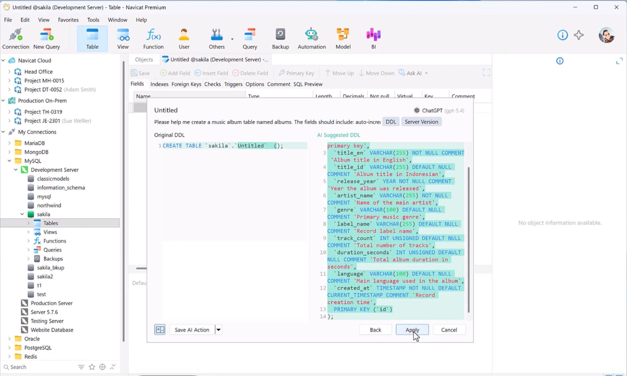
Task: Open the Ask AI dropdown arrow
Action: (426, 73)
